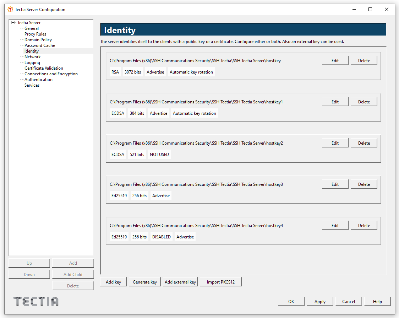399x318 pixels.
Task: Click the Down button below tree
Action: click(29, 274)
